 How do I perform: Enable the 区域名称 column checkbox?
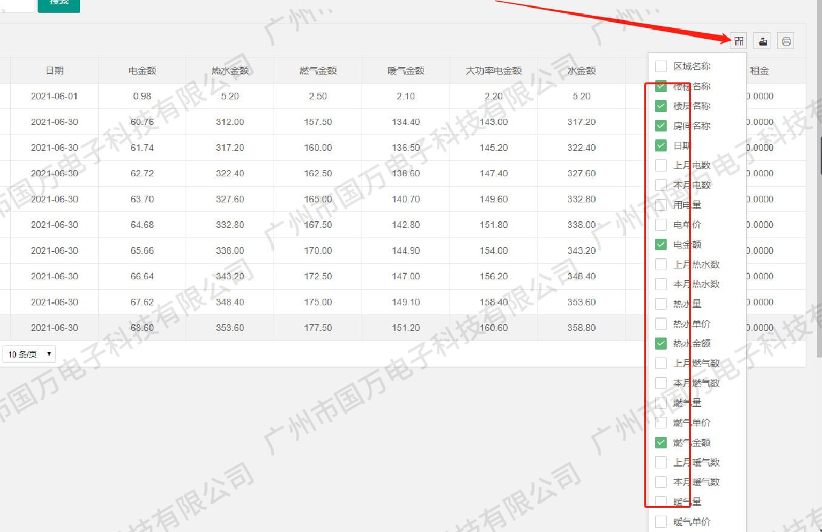661,67
